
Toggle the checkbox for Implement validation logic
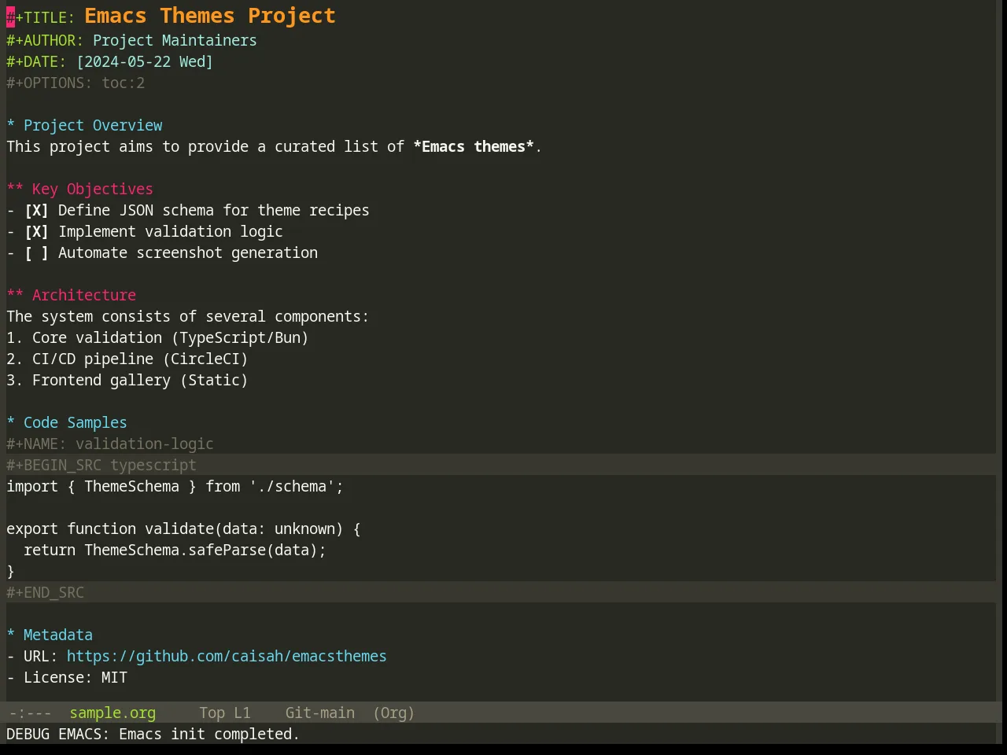coord(36,232)
